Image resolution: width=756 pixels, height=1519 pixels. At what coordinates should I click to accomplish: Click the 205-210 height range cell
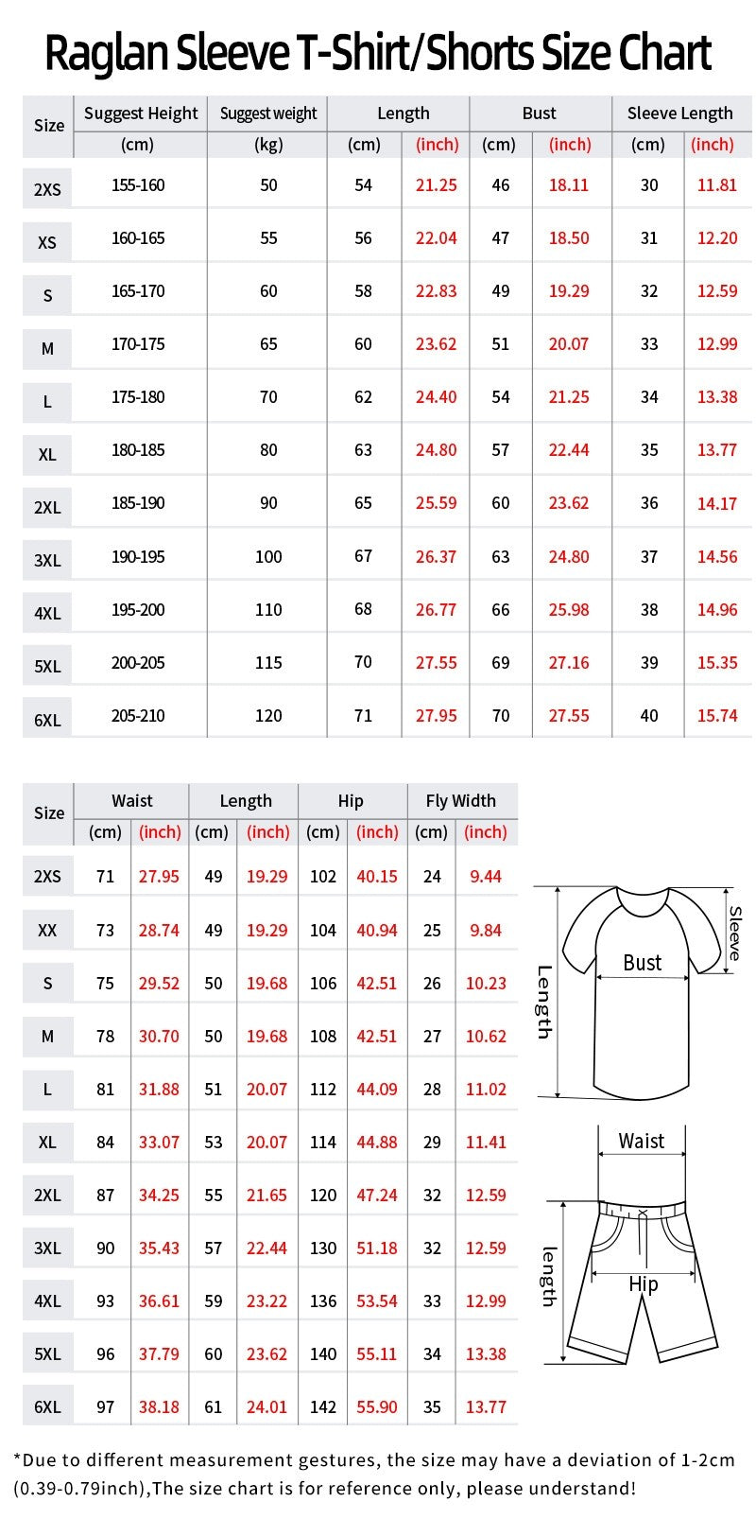coord(138,716)
